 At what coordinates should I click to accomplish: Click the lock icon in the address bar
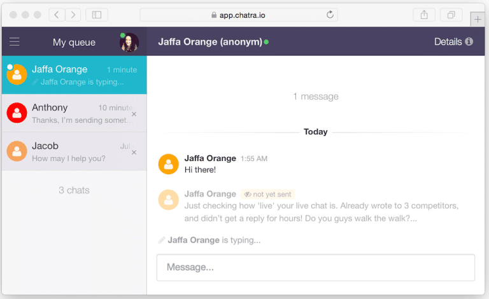coord(214,15)
